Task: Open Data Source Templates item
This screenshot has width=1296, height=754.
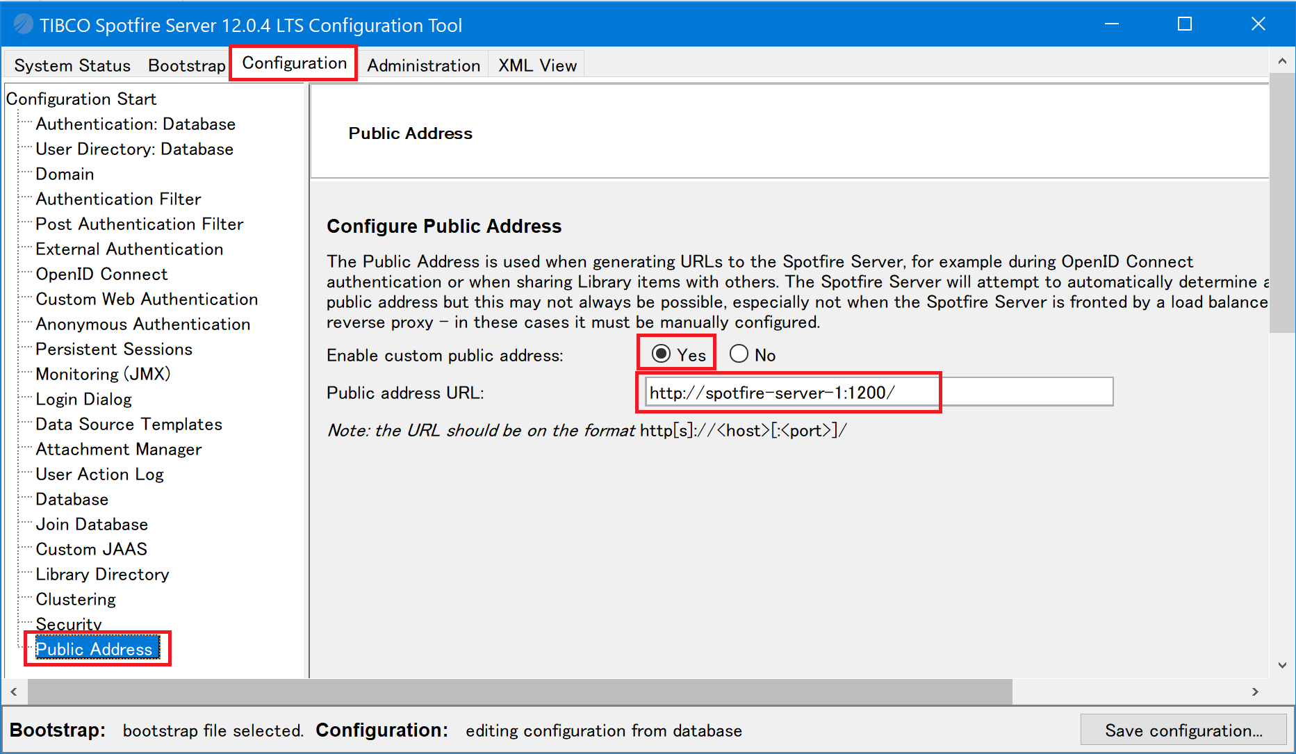Action: [129, 424]
